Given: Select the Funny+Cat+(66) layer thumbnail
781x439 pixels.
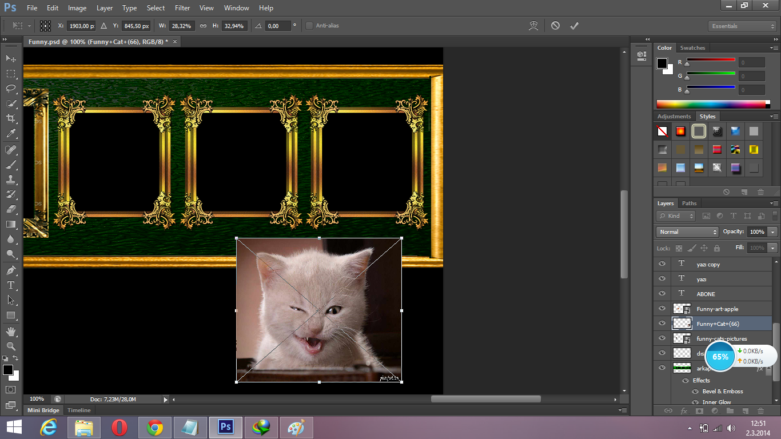Looking at the screenshot, I should (682, 324).
